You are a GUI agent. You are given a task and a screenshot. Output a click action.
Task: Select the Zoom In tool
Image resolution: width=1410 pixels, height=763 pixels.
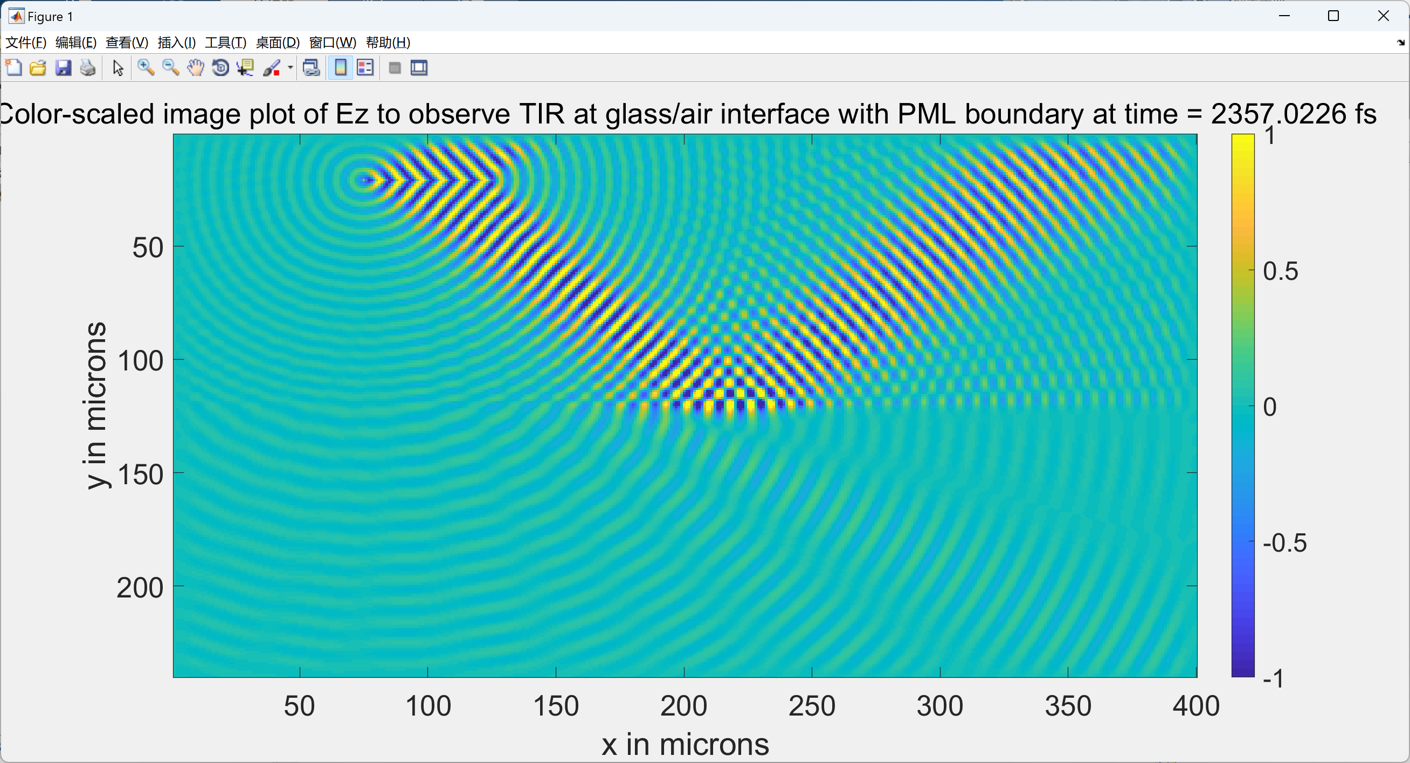pyautogui.click(x=145, y=67)
